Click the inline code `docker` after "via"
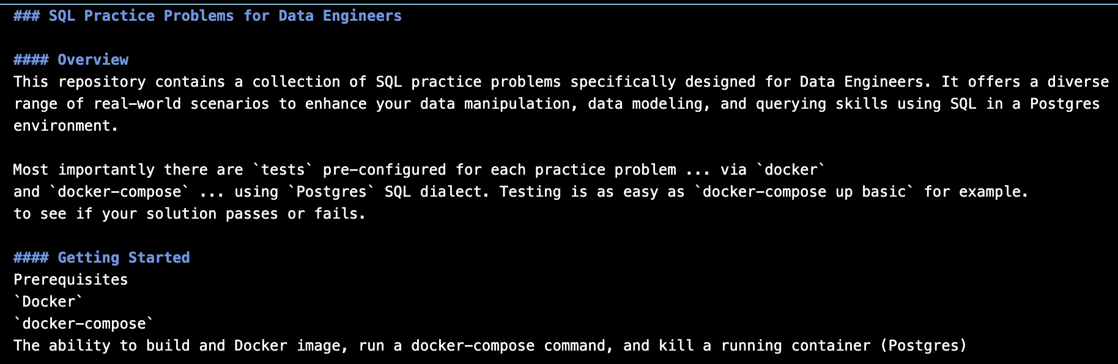1118x364 pixels. pos(791,170)
